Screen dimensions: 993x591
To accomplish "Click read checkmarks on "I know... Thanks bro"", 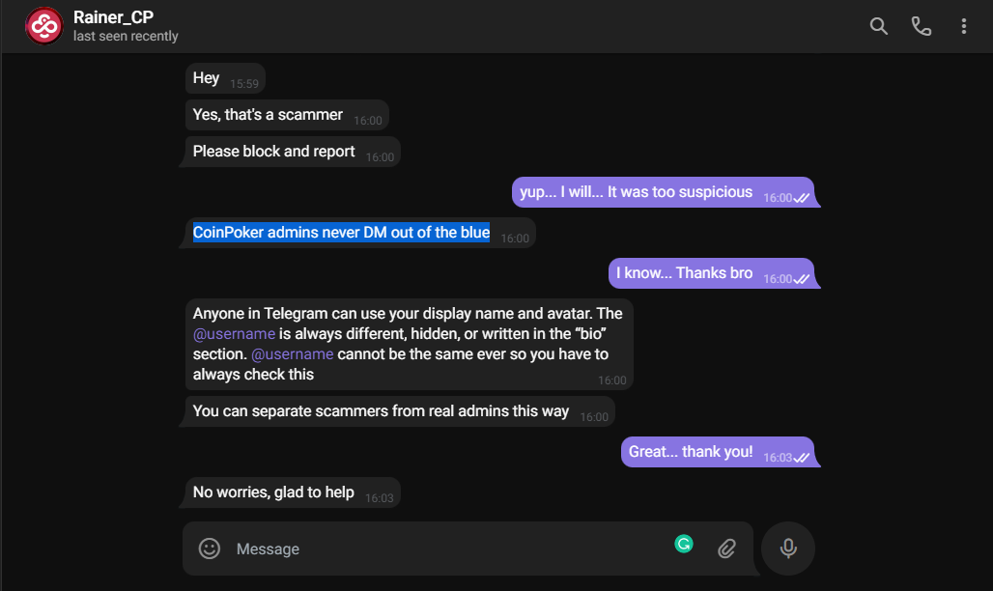I will click(801, 279).
